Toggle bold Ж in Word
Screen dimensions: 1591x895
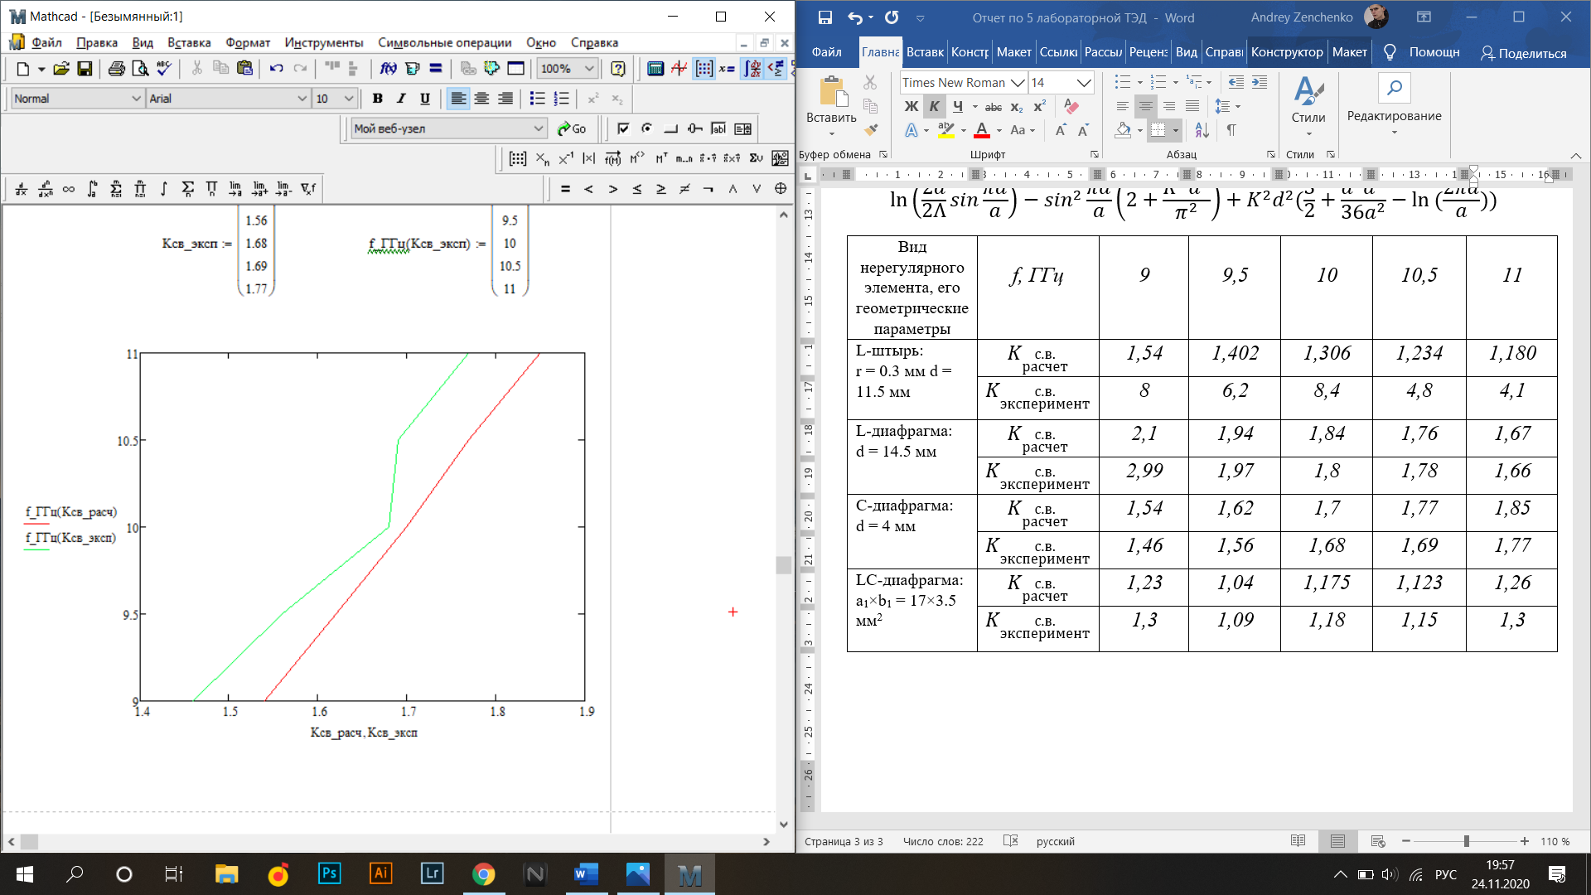[x=912, y=106]
